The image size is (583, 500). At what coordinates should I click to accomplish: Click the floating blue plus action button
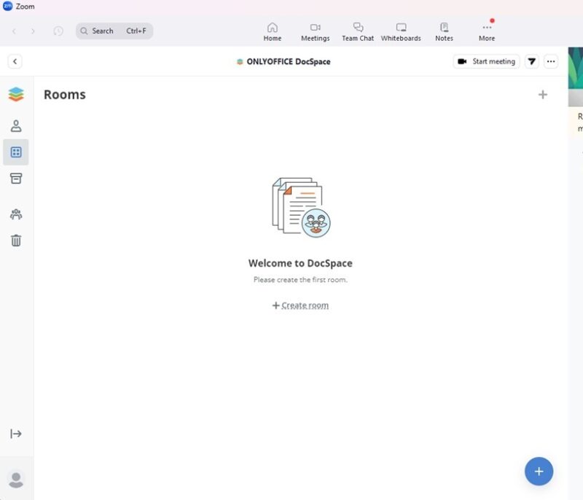coord(539,472)
